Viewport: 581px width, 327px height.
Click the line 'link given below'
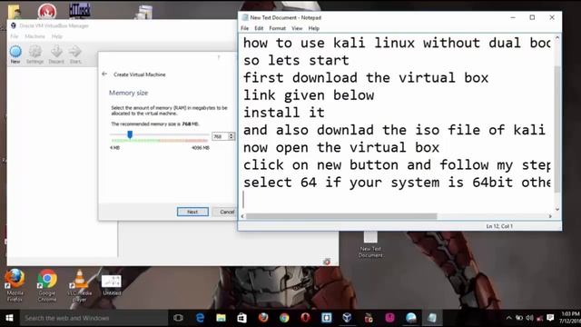309,95
